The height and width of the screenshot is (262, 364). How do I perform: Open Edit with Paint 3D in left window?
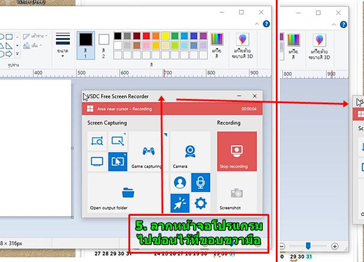coord(242,46)
